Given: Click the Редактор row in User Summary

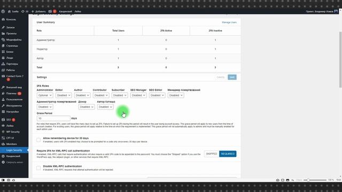Looking at the screenshot, I should tap(137, 49).
